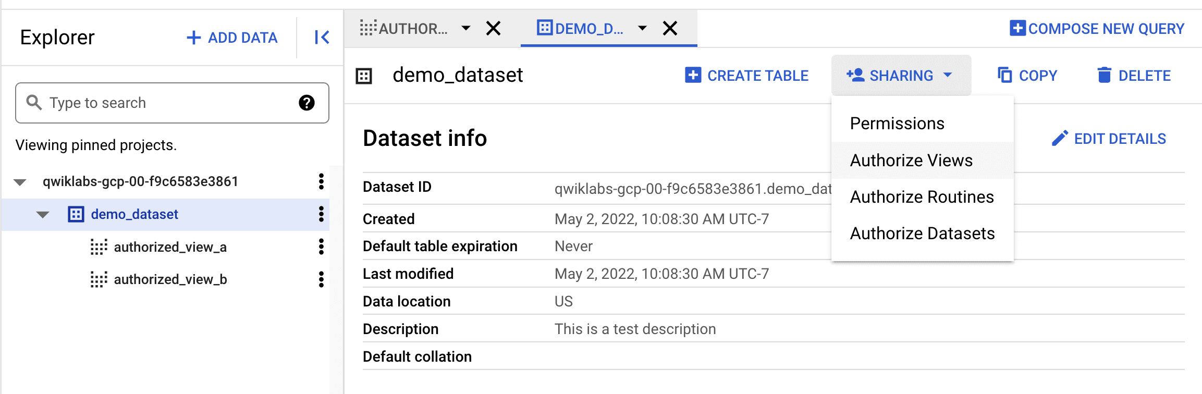The width and height of the screenshot is (1202, 394).
Task: Open dropdown arrow on the AUTHOR... tab
Action: (466, 28)
